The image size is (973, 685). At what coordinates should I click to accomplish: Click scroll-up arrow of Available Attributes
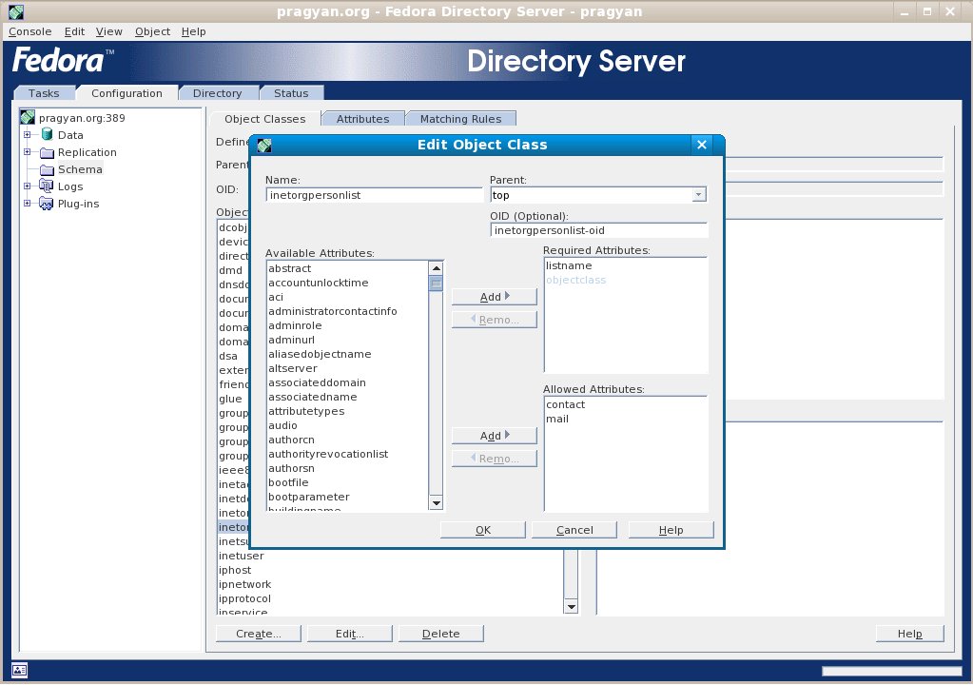(437, 268)
